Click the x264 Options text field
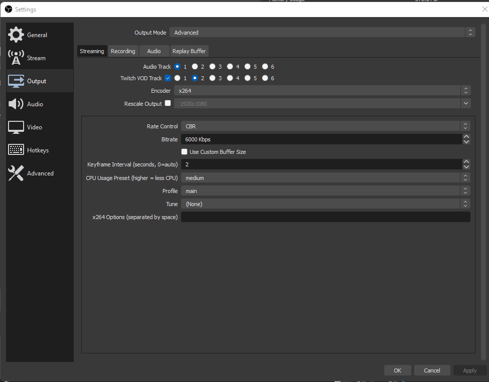Screen dimensions: 489x382 coord(325,217)
